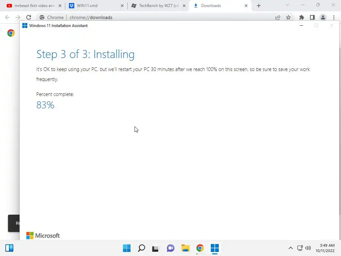Close the mrbeast first video tab
This screenshot has width=341, height=256.
pyautogui.click(x=60, y=6)
